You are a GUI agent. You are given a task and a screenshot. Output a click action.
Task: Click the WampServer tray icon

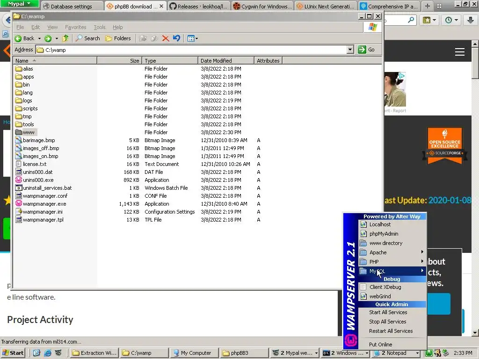429,353
